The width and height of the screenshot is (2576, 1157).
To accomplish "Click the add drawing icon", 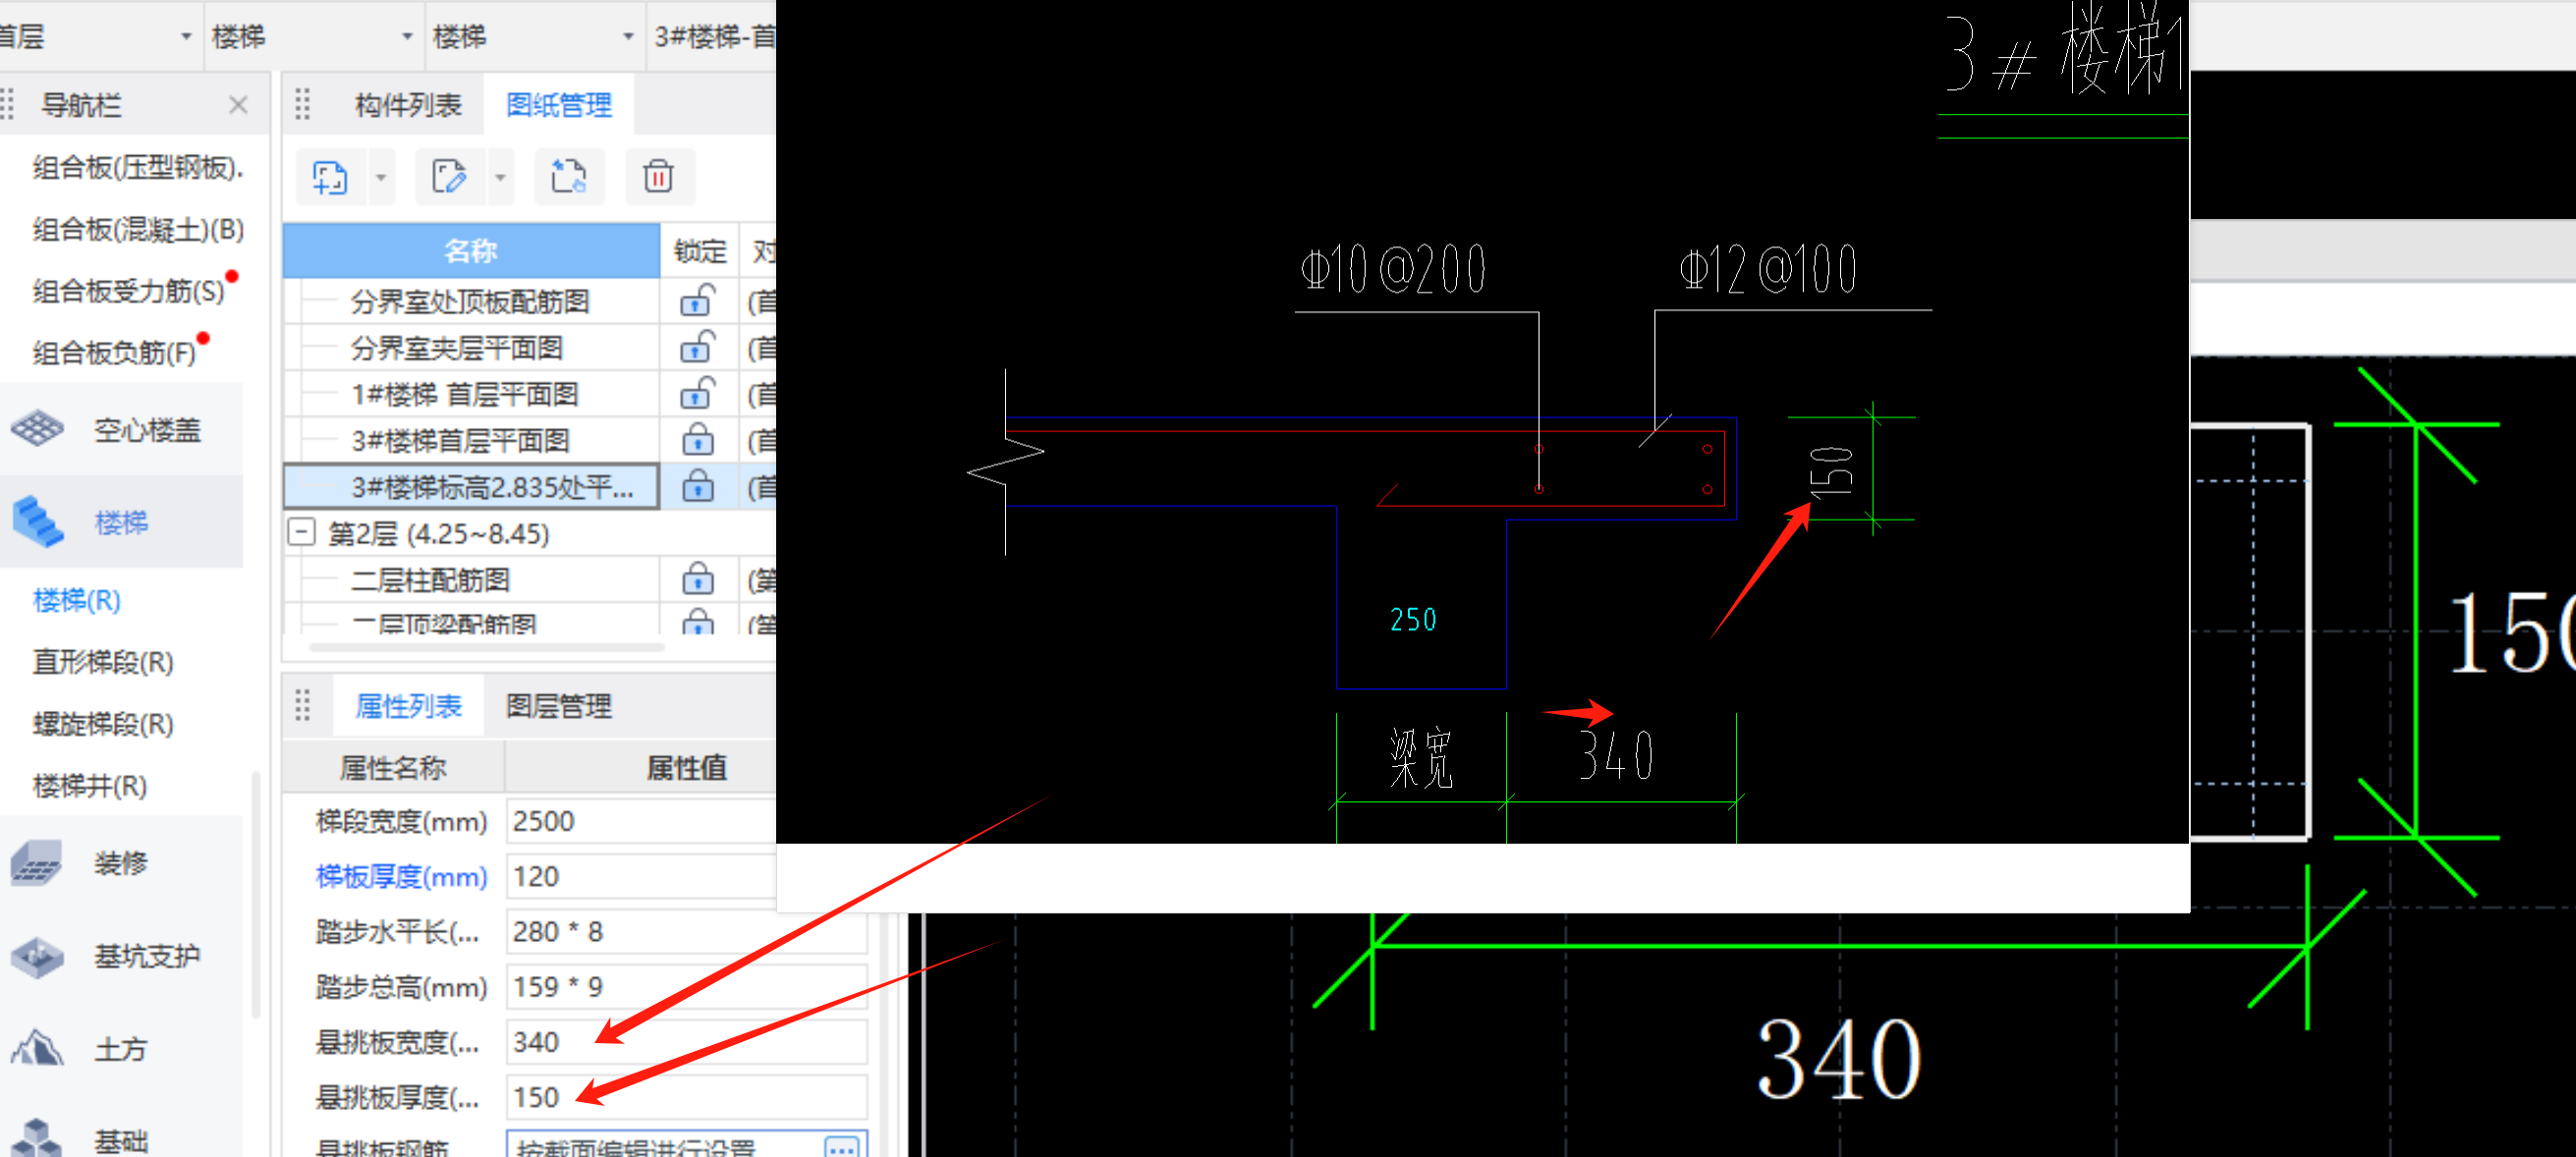I will tap(329, 177).
